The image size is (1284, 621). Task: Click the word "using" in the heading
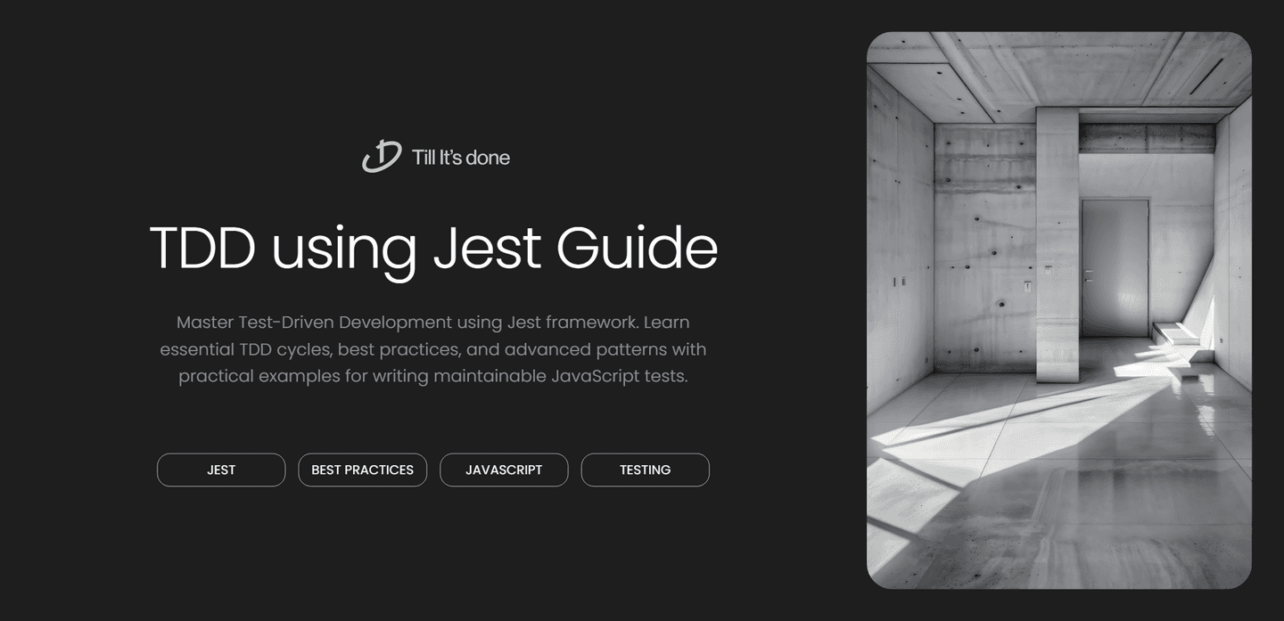pos(343,249)
